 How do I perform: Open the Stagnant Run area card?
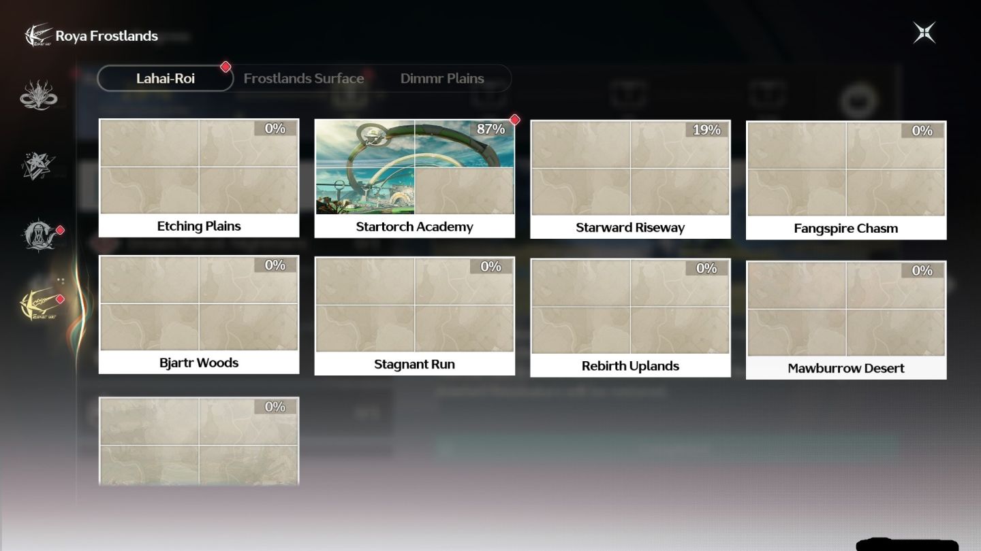click(414, 316)
